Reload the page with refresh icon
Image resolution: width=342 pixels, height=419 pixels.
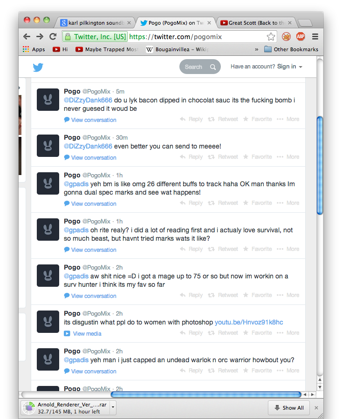(x=53, y=37)
